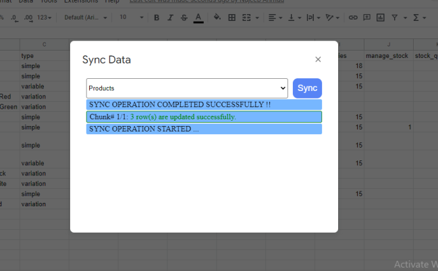Viewport: 438px width, 271px height.
Task: Open the fill color bucket tool
Action: click(217, 18)
